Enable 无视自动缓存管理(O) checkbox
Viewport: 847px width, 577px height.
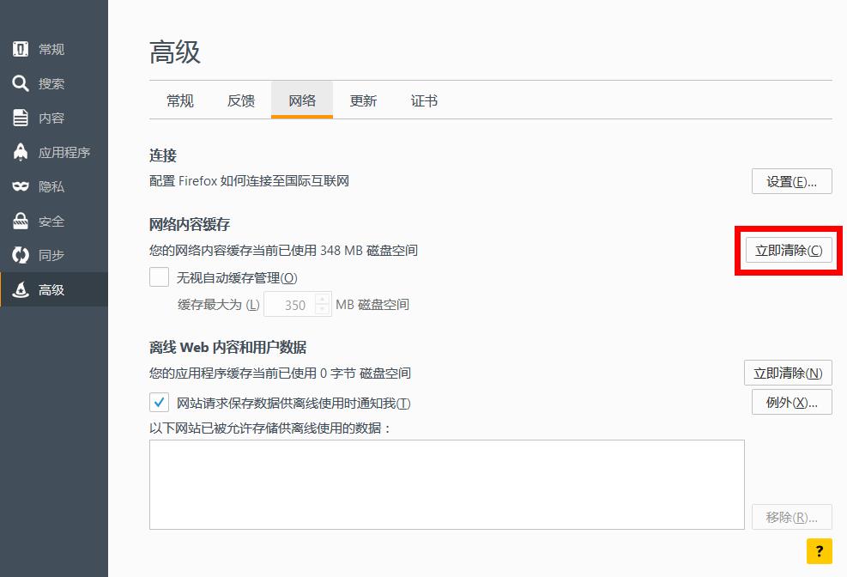pyautogui.click(x=160, y=277)
